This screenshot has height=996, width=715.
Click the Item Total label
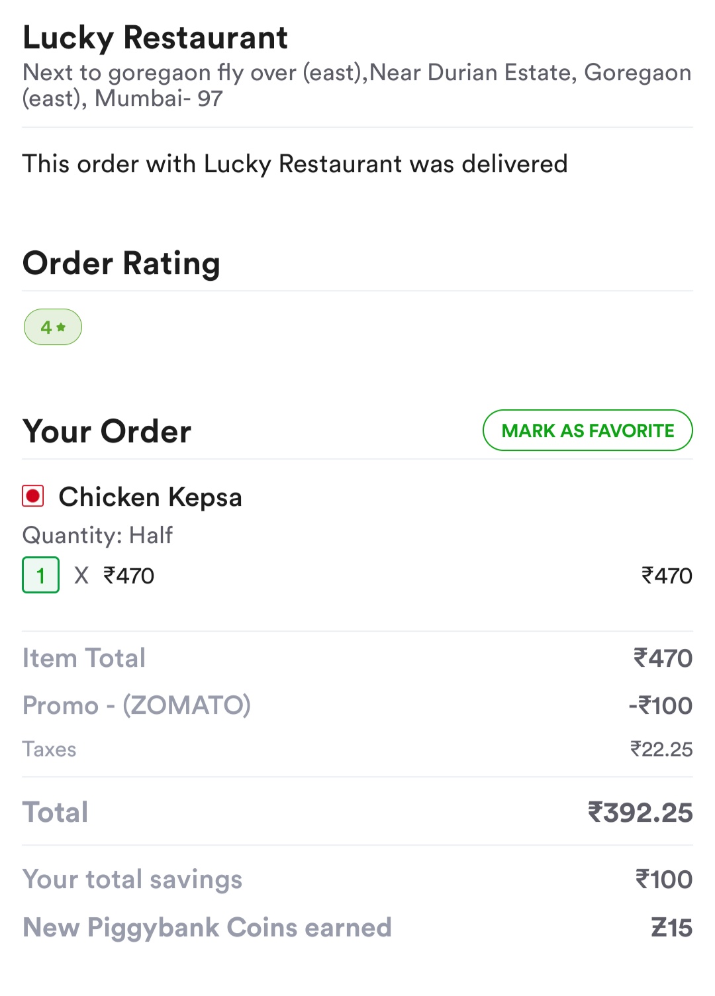coord(84,658)
